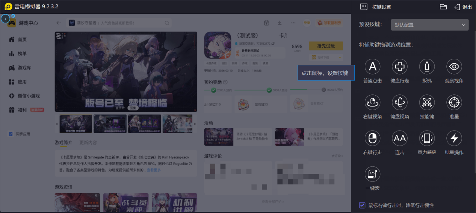
Task: Open activity 预约《卡厄思梦境》抽 Switch 2
Action: coord(238,137)
